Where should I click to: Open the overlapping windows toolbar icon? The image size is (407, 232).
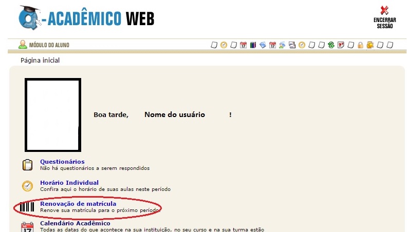tap(292, 45)
